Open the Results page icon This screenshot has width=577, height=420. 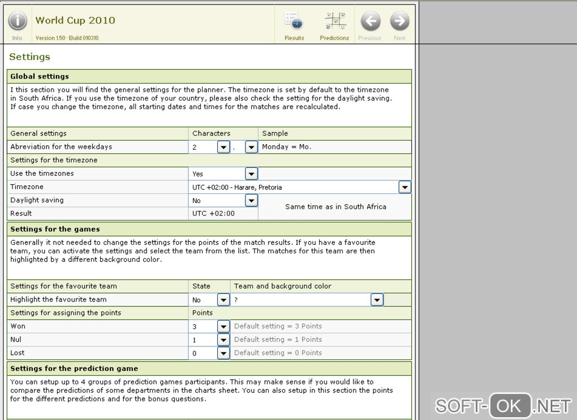point(294,21)
